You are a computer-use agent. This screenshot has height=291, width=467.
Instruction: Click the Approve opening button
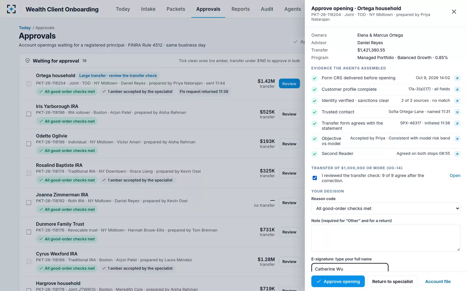[x=338, y=281]
